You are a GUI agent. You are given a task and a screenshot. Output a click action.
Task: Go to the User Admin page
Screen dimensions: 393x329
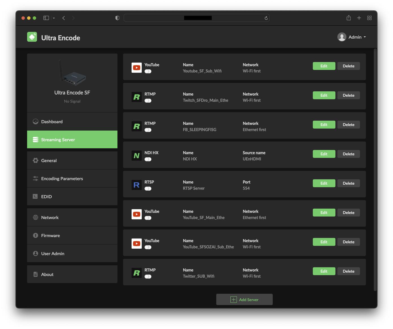coord(72,253)
